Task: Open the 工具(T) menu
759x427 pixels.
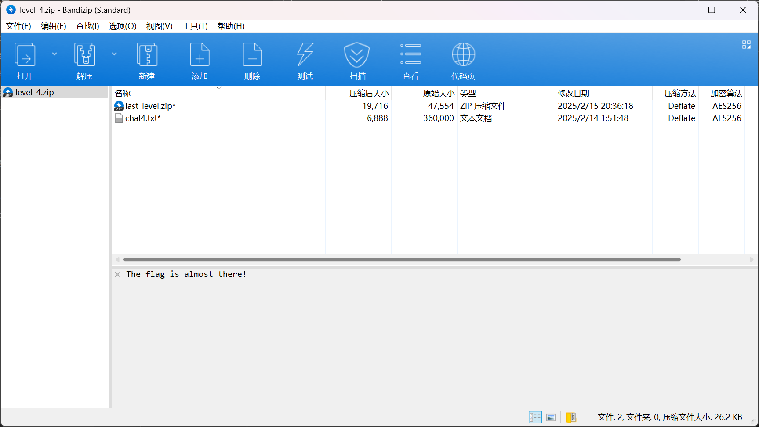Action: pyautogui.click(x=195, y=26)
